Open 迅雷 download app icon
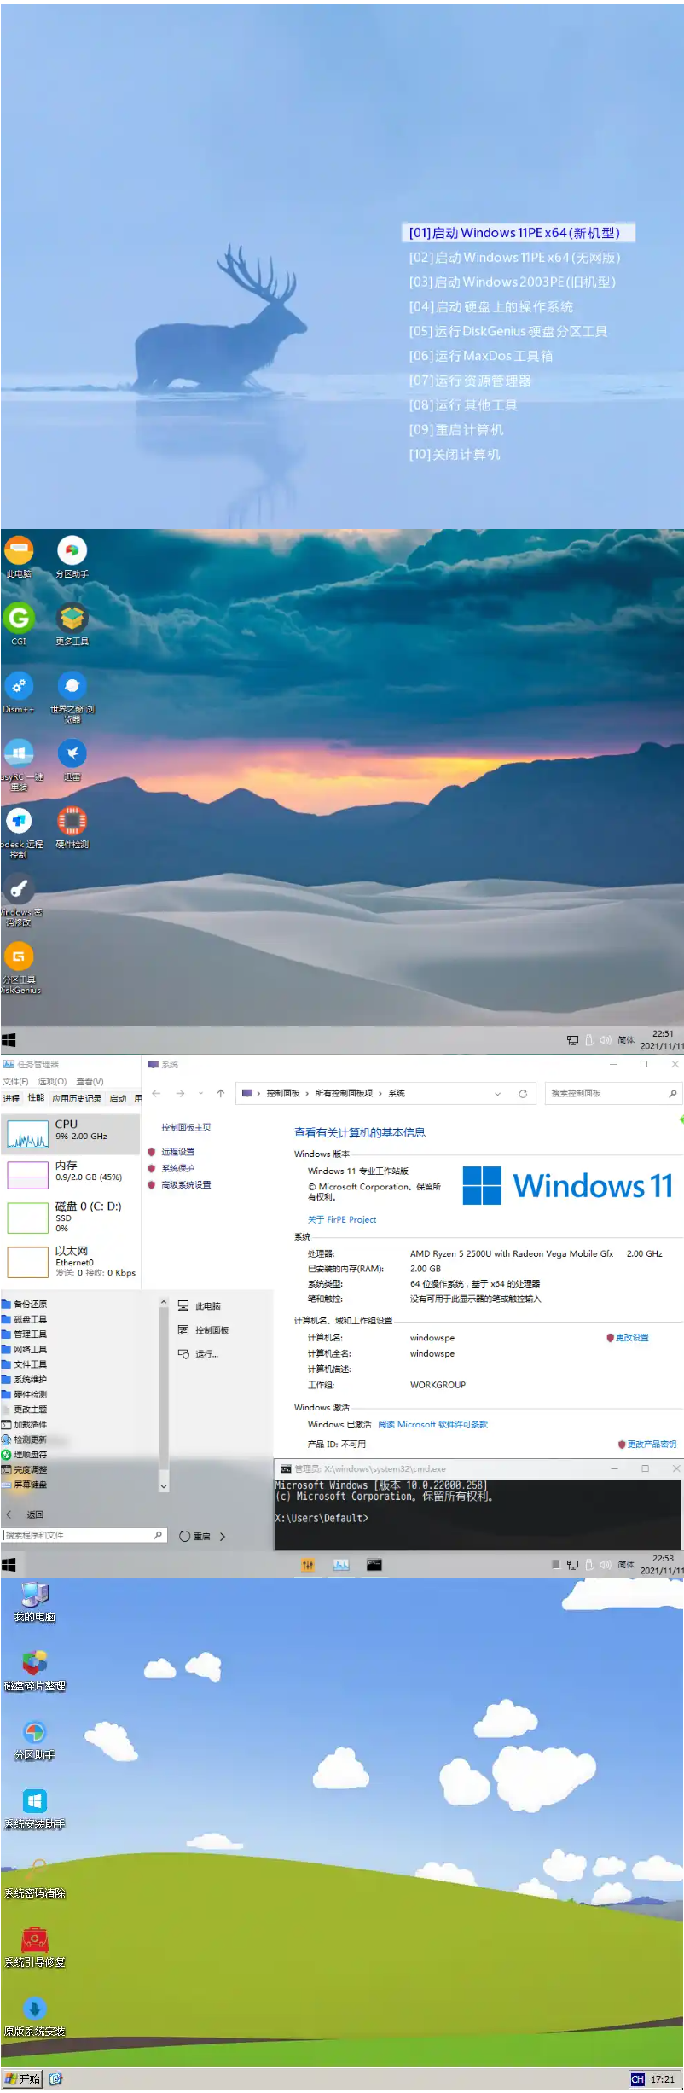684x2093 pixels. [x=72, y=754]
